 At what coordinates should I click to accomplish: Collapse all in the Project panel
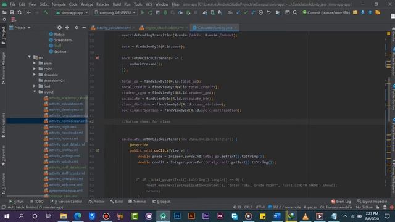[x=67, y=28]
